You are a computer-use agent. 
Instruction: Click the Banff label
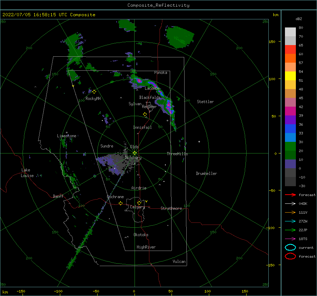tap(58, 196)
